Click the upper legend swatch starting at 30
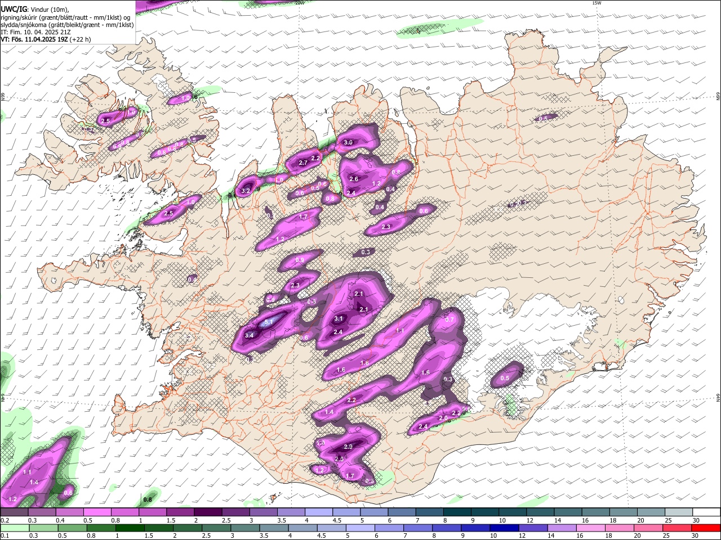721x540 pixels. click(706, 512)
